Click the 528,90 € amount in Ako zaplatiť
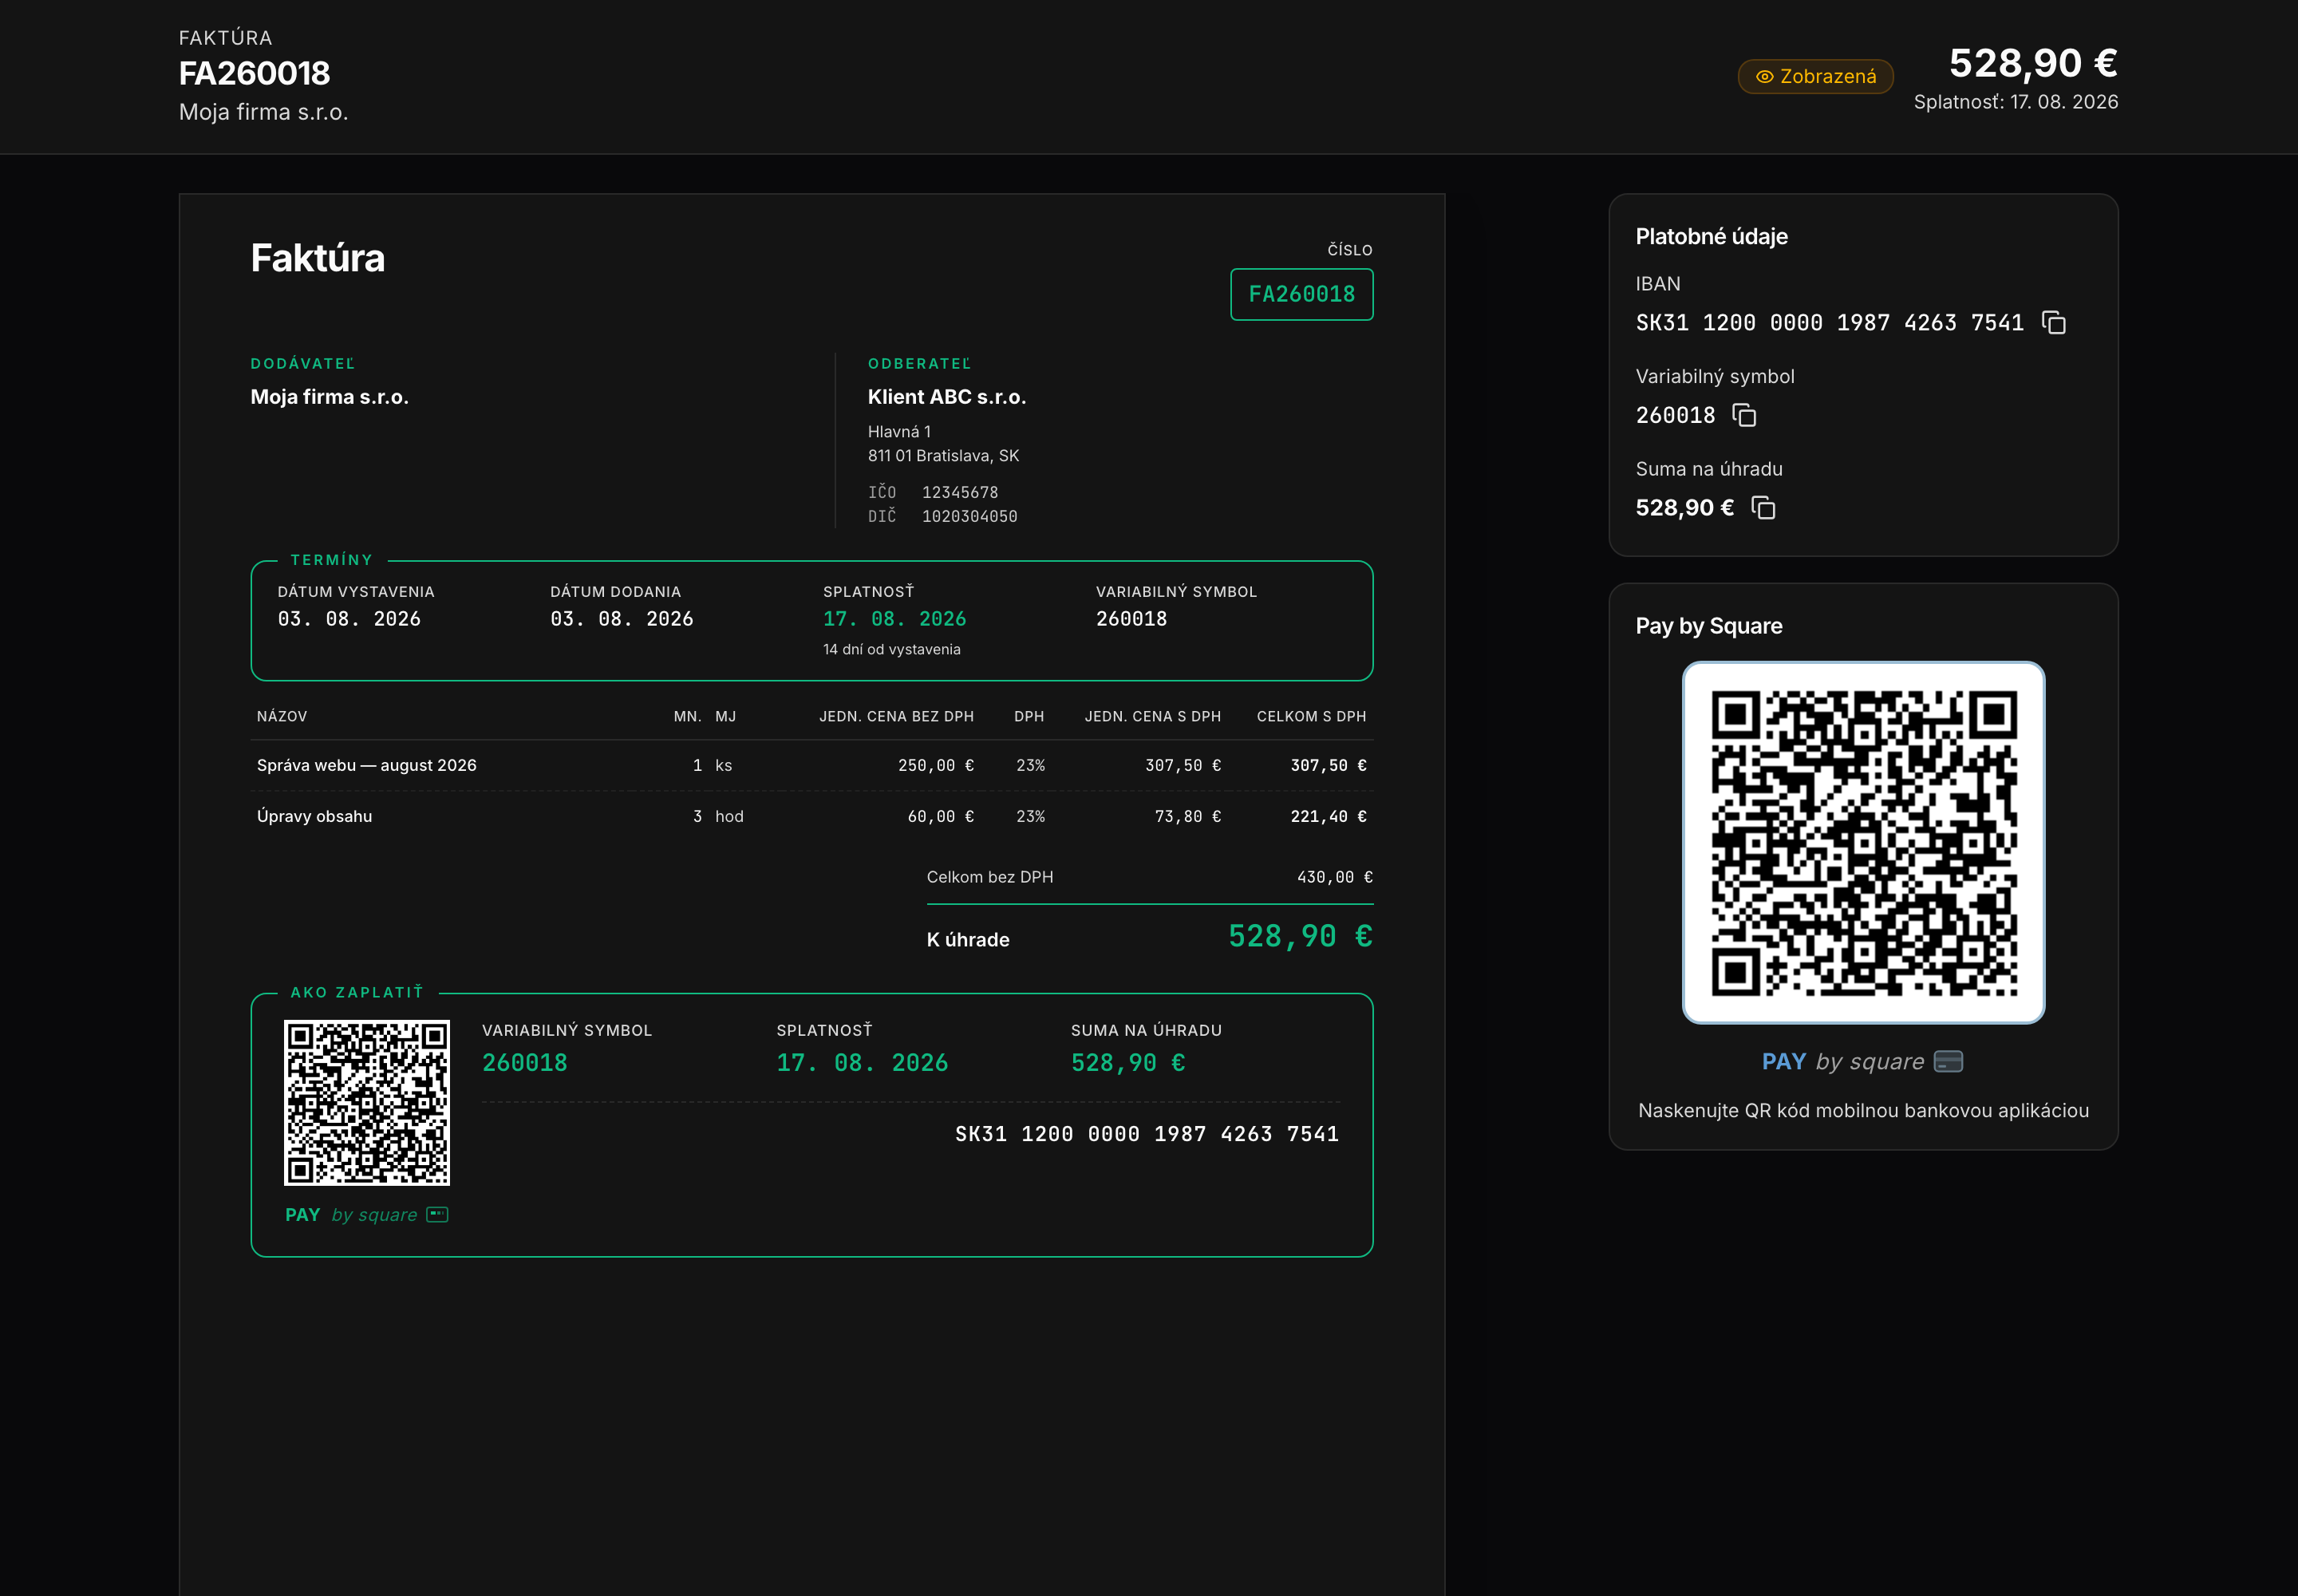Viewport: 2298px width, 1596px height. click(1128, 1062)
